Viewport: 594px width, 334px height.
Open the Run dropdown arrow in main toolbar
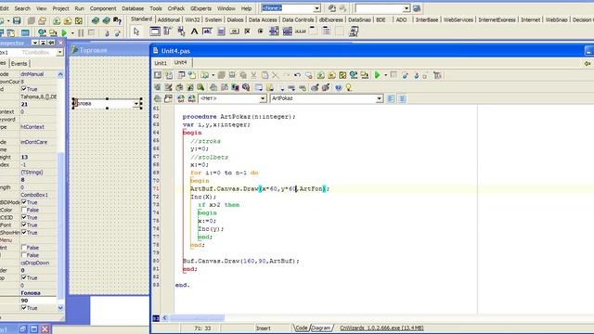72,33
